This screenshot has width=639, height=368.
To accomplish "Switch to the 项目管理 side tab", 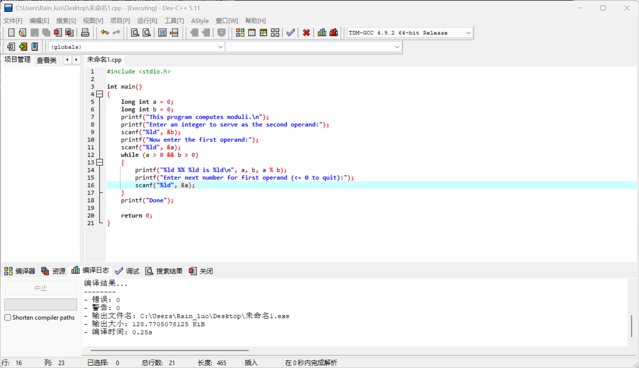I will point(18,60).
